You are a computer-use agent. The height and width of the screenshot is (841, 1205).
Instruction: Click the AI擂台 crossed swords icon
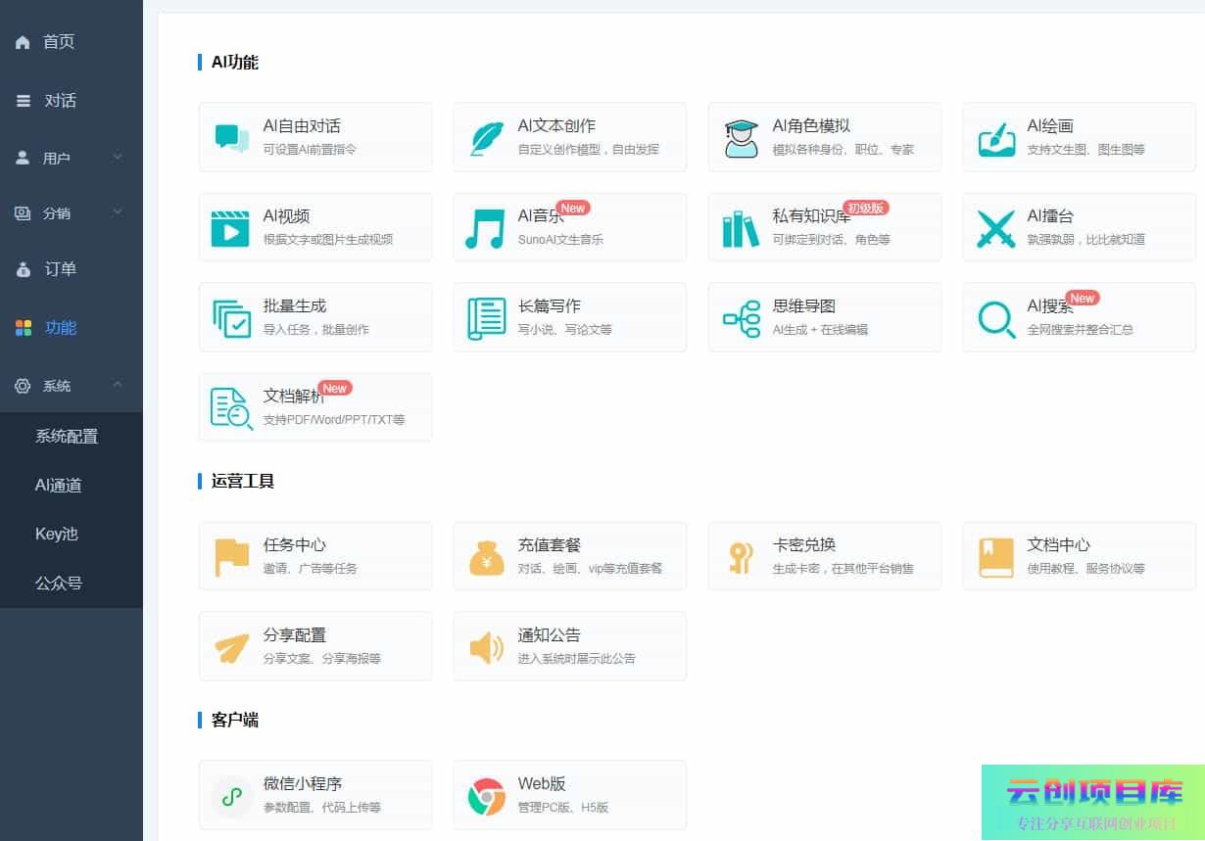pos(996,227)
